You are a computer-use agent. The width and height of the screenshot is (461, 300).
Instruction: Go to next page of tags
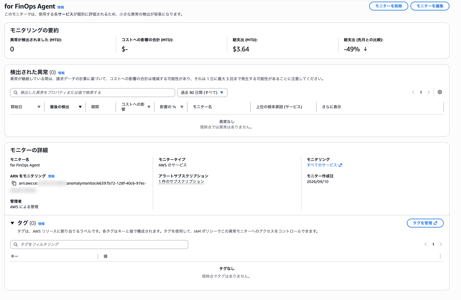(x=441, y=244)
